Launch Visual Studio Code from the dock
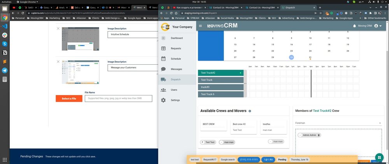Viewport: 389px width, 164px height. pyautogui.click(x=5, y=26)
